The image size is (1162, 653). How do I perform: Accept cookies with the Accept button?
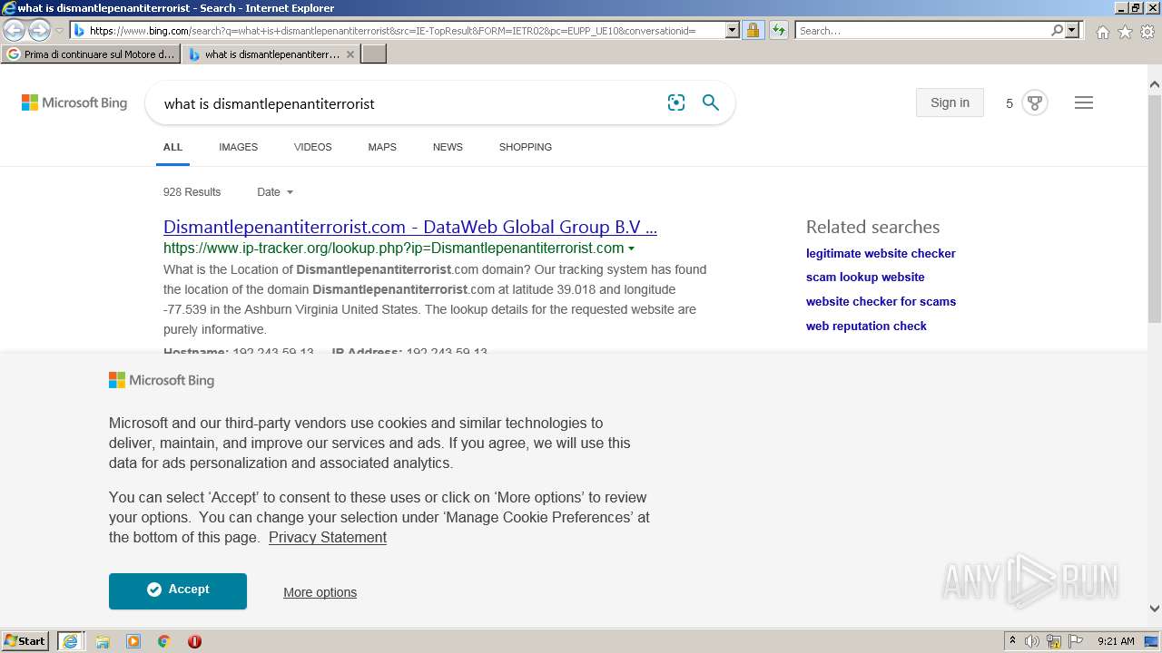click(178, 590)
